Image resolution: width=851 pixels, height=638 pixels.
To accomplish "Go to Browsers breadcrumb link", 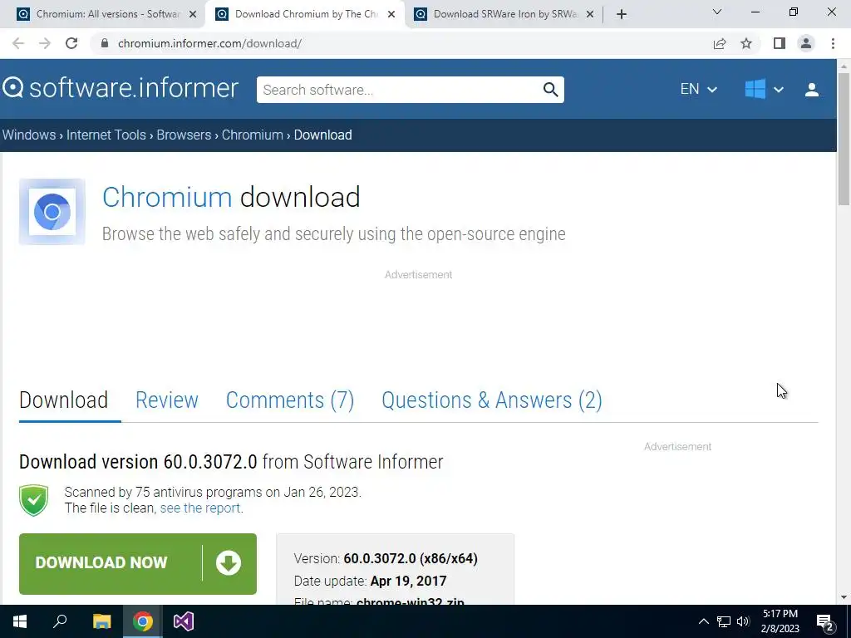I will [184, 135].
